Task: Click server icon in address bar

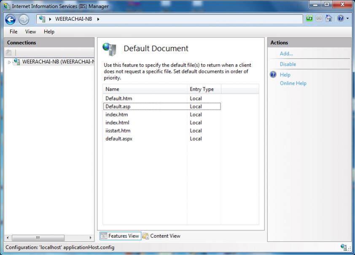Action: pyautogui.click(x=42, y=19)
